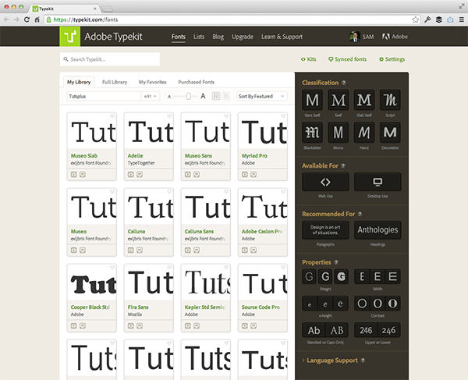This screenshot has width=468, height=380.
Task: Filter fonts recommended for Headings
Action: [378, 230]
